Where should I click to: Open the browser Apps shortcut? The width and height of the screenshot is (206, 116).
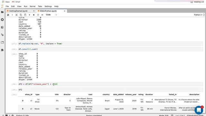pyautogui.click(x=6, y=2)
